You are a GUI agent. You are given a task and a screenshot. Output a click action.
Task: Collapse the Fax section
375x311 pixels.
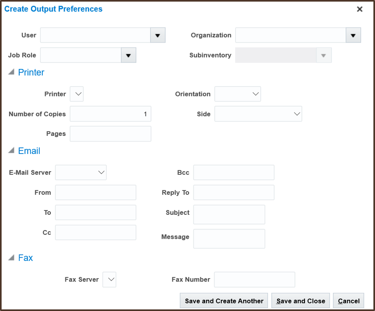pos(12,258)
